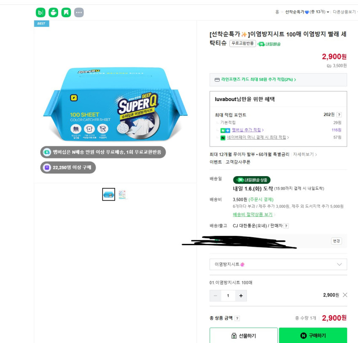358x343 pixels.
Task: Open more sharing options ellipsis icon
Action: (79, 12)
